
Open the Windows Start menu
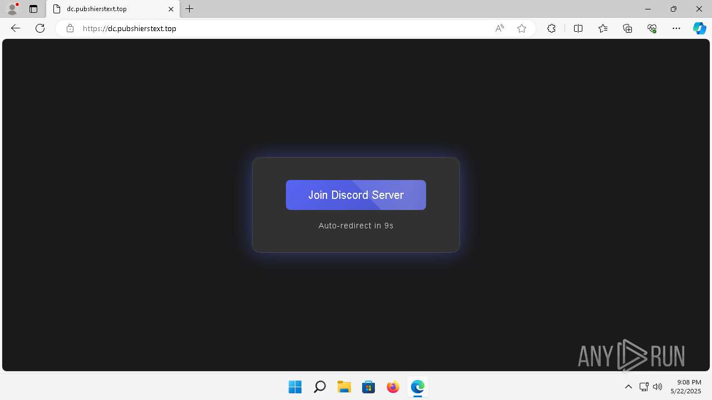pyautogui.click(x=295, y=387)
